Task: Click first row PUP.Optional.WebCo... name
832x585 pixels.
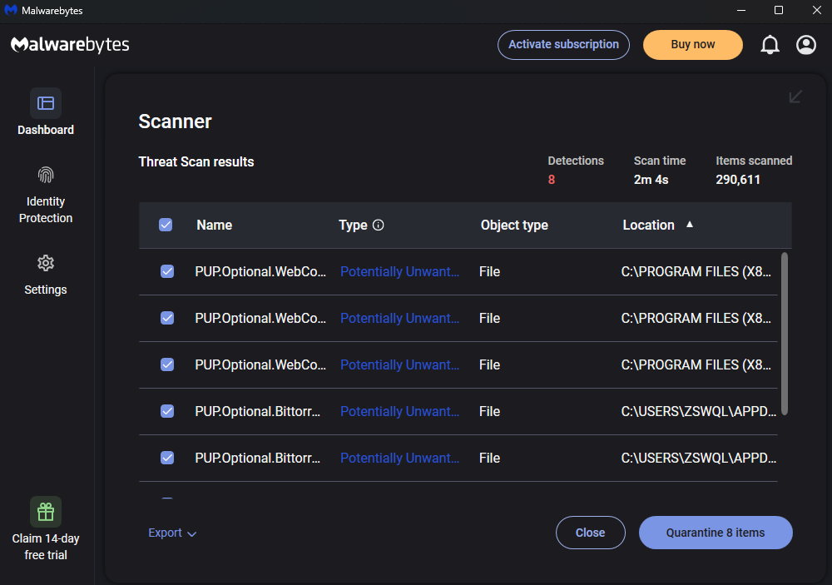Action: coord(260,272)
